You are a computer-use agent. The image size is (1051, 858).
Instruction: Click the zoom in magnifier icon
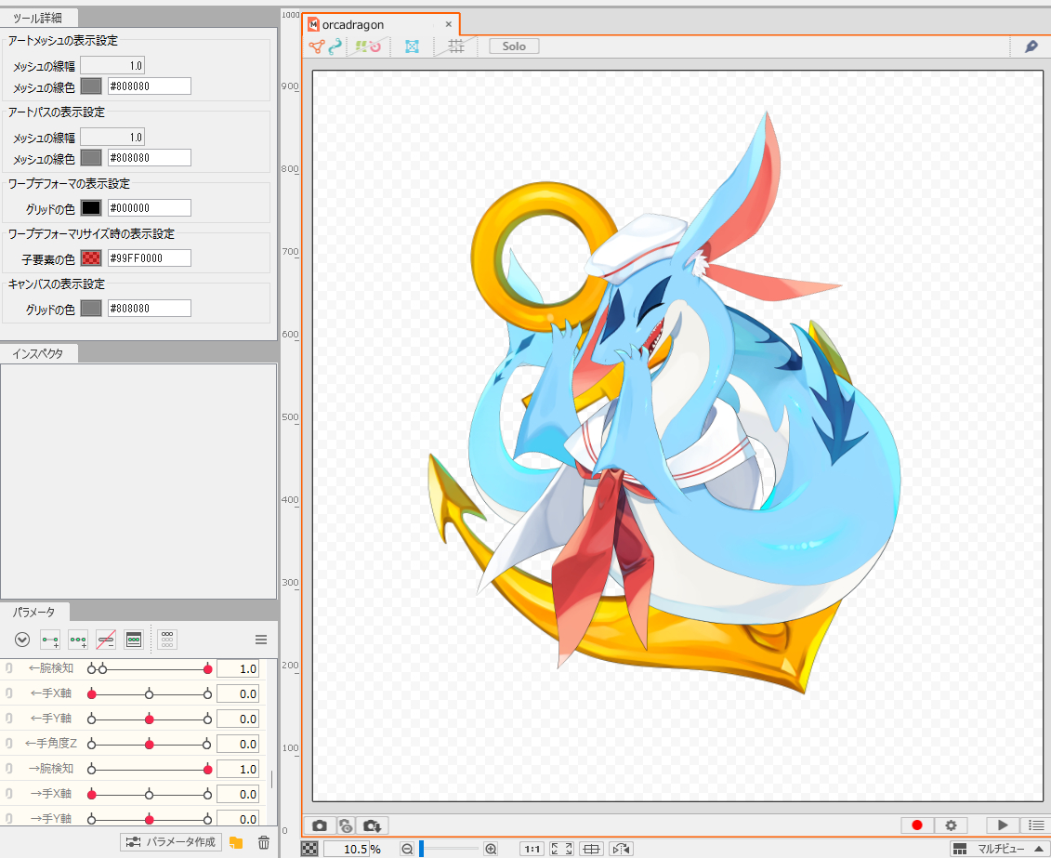pyautogui.click(x=491, y=849)
